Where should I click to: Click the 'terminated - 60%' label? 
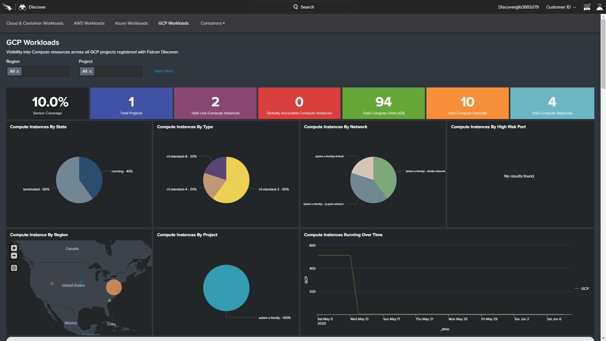click(x=36, y=189)
